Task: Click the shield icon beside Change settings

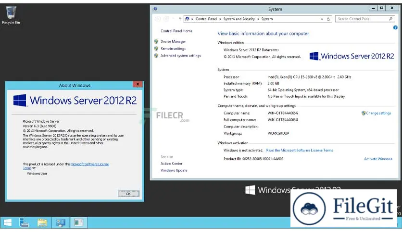Action: (363, 113)
